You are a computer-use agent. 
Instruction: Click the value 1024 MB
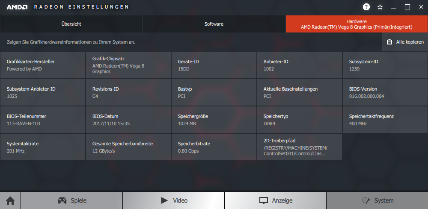click(187, 124)
